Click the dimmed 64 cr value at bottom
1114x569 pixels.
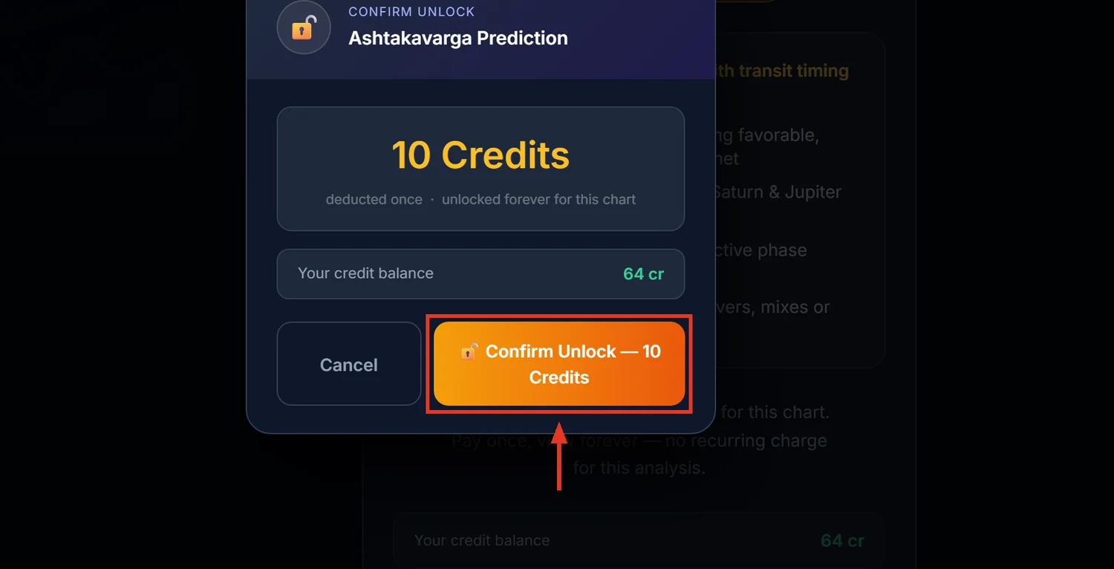pos(842,541)
